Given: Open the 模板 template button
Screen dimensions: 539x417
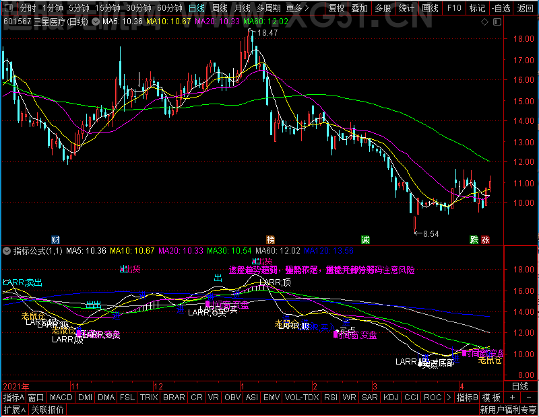Looking at the screenshot, I should click(x=491, y=397).
